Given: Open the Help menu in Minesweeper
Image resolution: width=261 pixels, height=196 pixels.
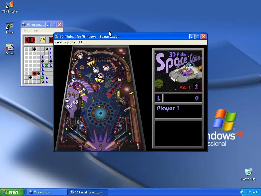Looking at the screenshot, I should [35, 30].
